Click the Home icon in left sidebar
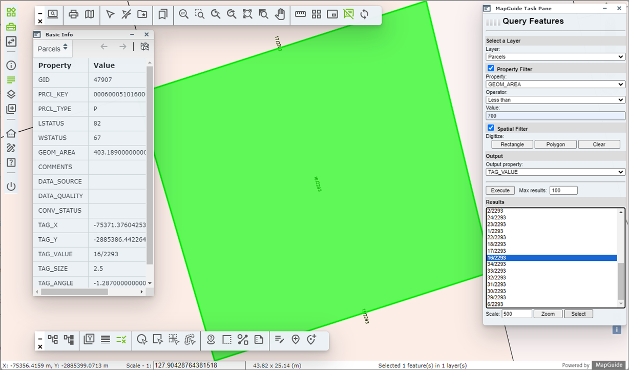Viewport: 629px width, 370px height. [x=11, y=133]
